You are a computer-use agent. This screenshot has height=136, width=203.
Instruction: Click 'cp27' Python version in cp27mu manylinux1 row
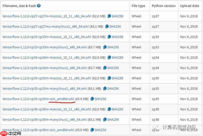pyautogui.click(x=155, y=27)
